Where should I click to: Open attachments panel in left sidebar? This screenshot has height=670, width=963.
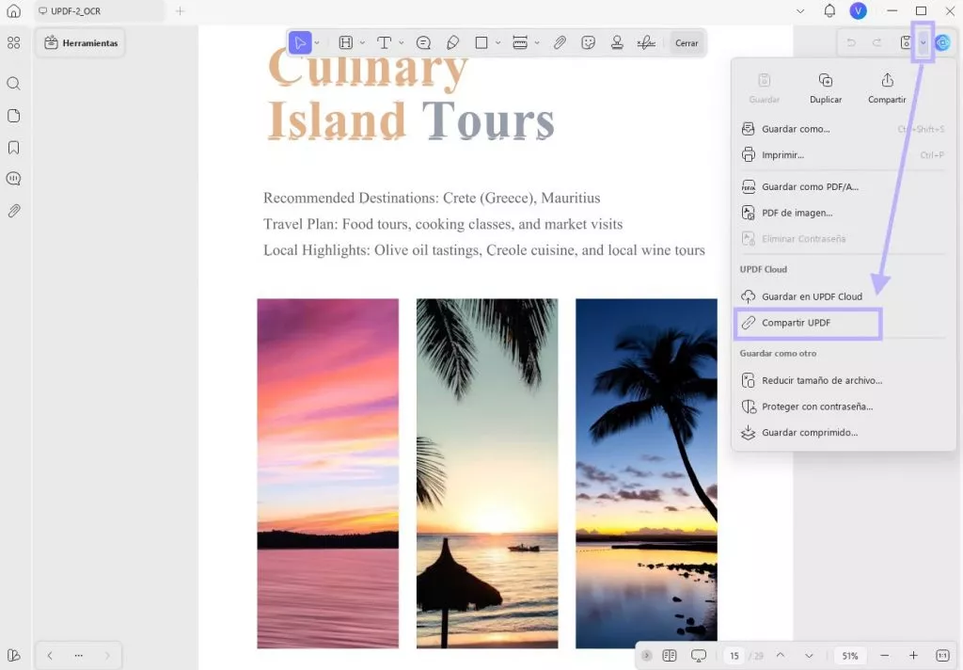coord(13,211)
